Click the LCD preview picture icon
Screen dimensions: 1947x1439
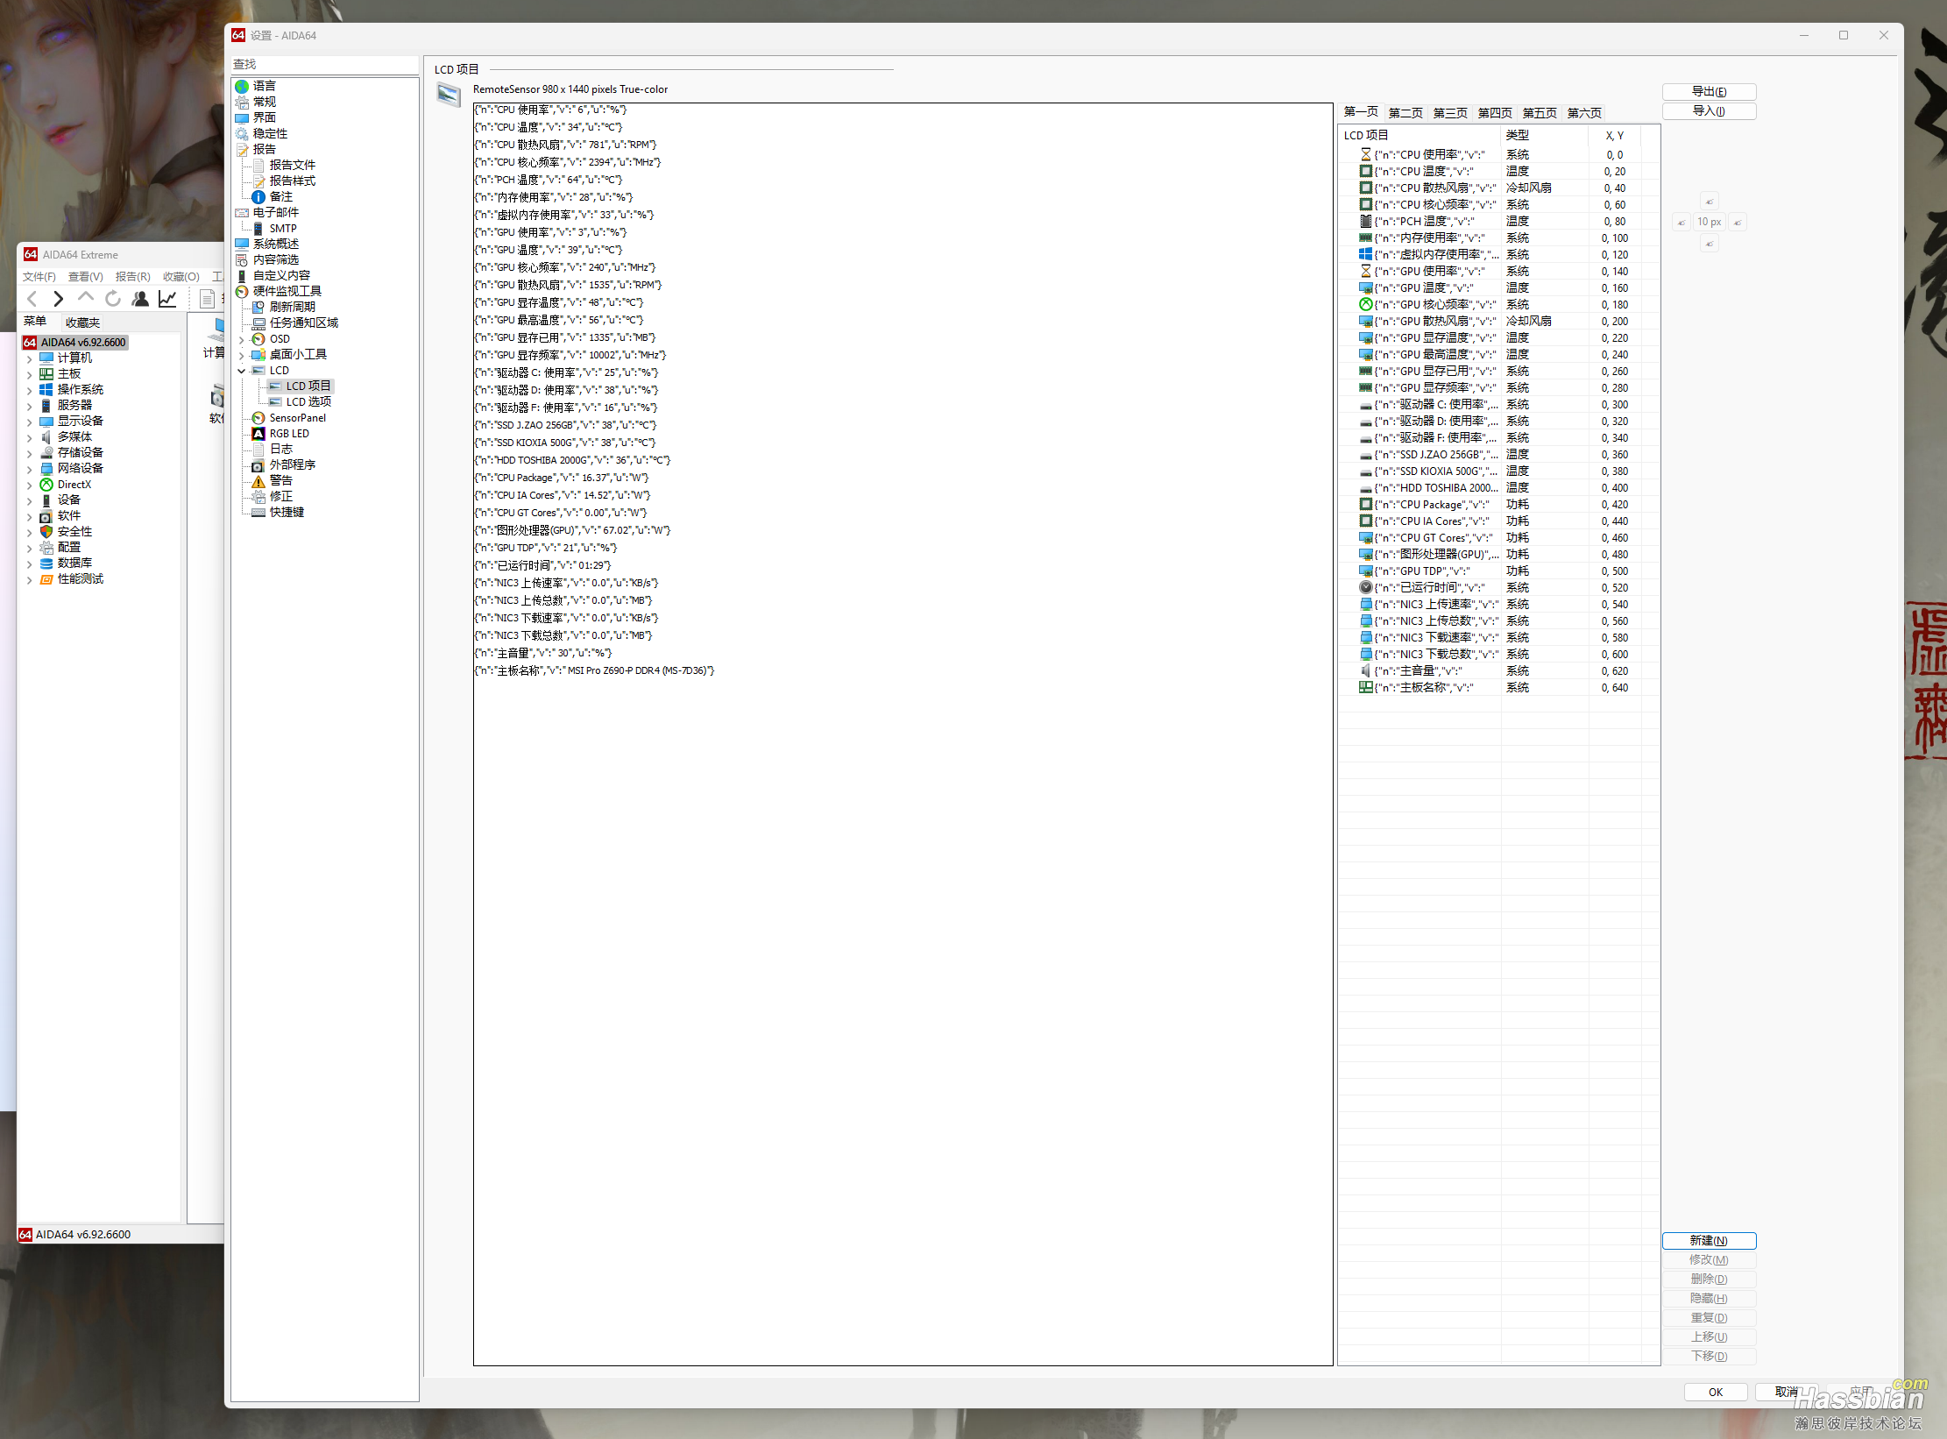click(449, 95)
